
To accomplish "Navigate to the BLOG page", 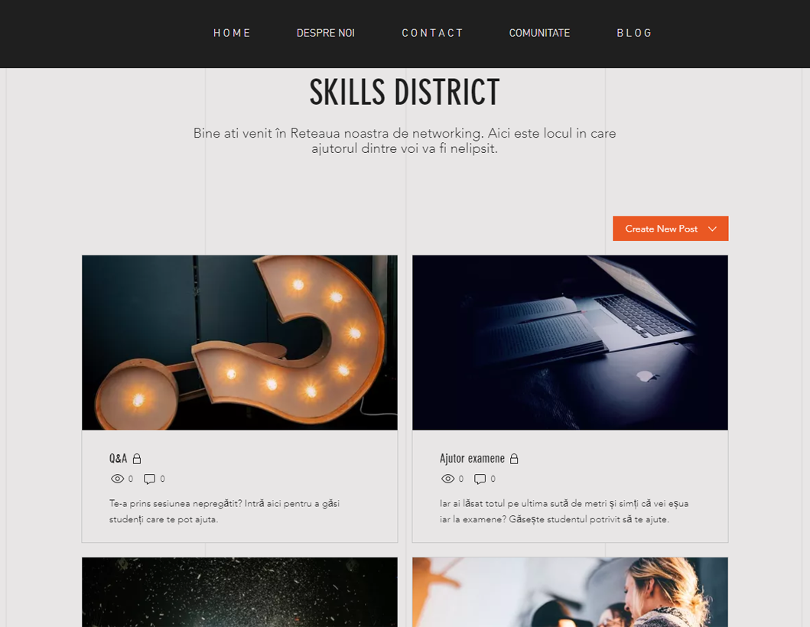I will (x=634, y=33).
